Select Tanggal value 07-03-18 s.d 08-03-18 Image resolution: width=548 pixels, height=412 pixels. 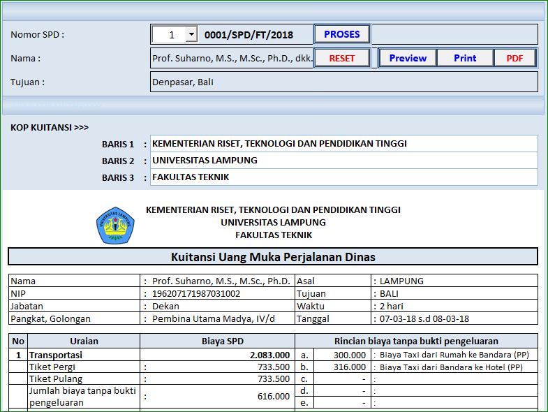coord(424,319)
